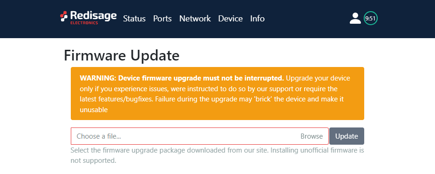Click the red ELECTRONICS text under logo
Viewport: 435px width, 174px height.
point(84,23)
